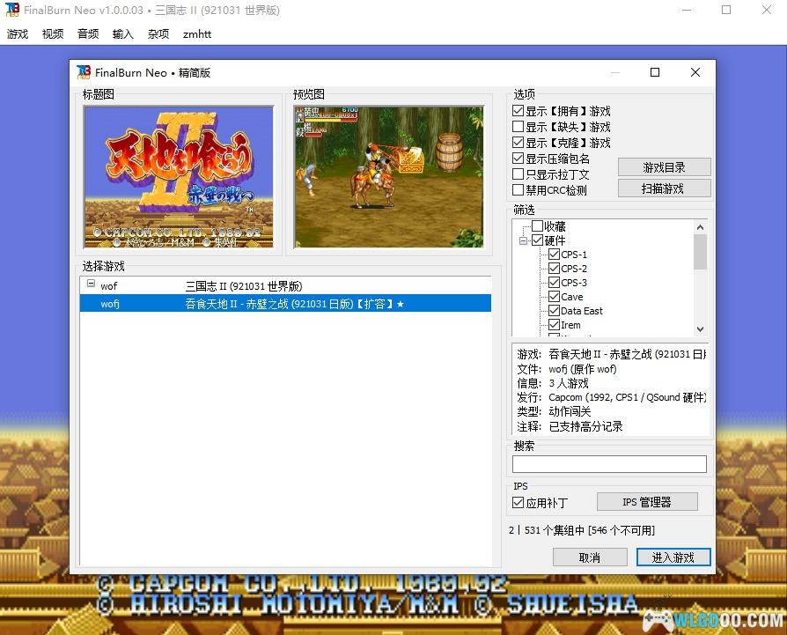Close the game selection dialog
787x635 pixels.
pyautogui.click(x=695, y=72)
